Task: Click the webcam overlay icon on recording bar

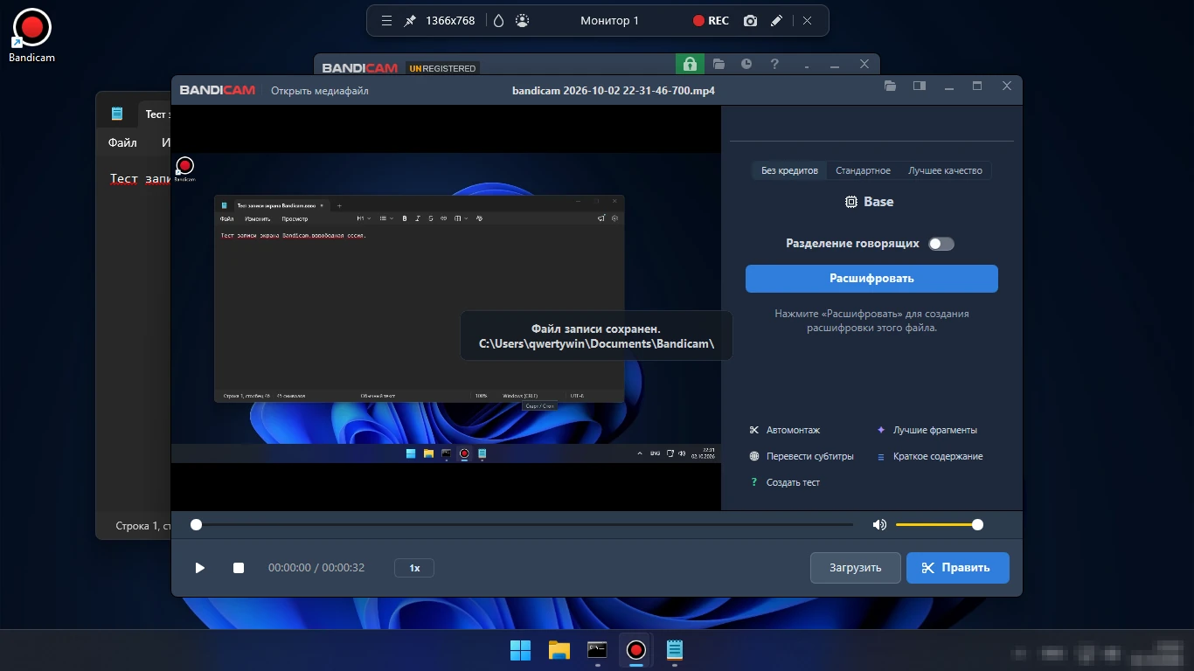Action: 523,21
